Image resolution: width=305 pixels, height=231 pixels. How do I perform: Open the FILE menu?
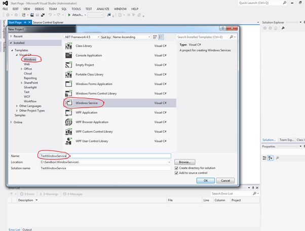5,9
